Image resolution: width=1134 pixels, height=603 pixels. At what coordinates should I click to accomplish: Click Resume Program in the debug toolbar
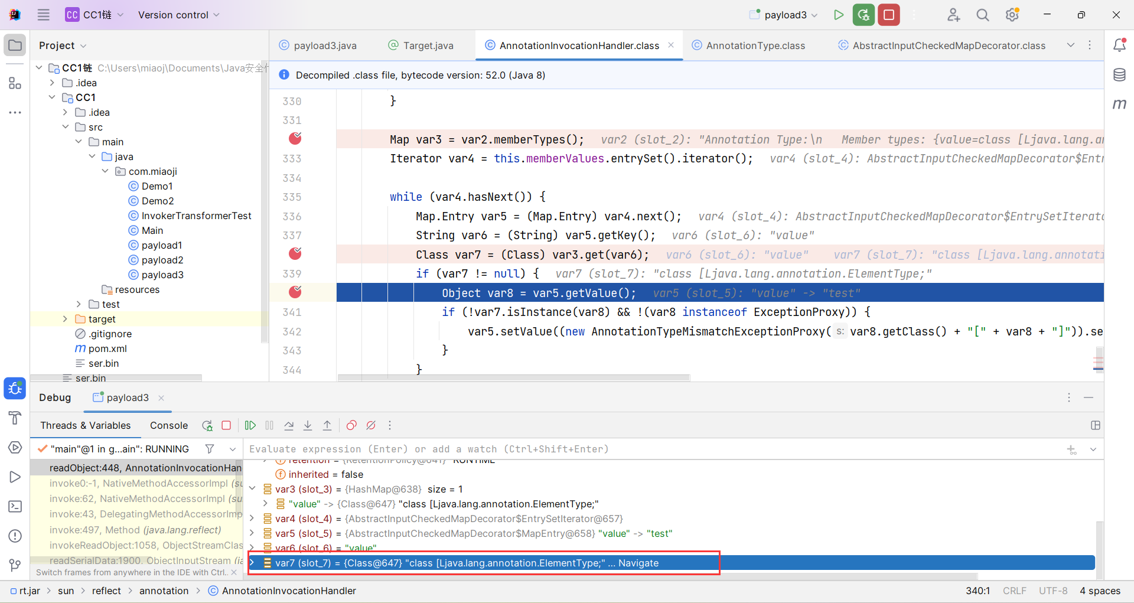click(x=250, y=425)
